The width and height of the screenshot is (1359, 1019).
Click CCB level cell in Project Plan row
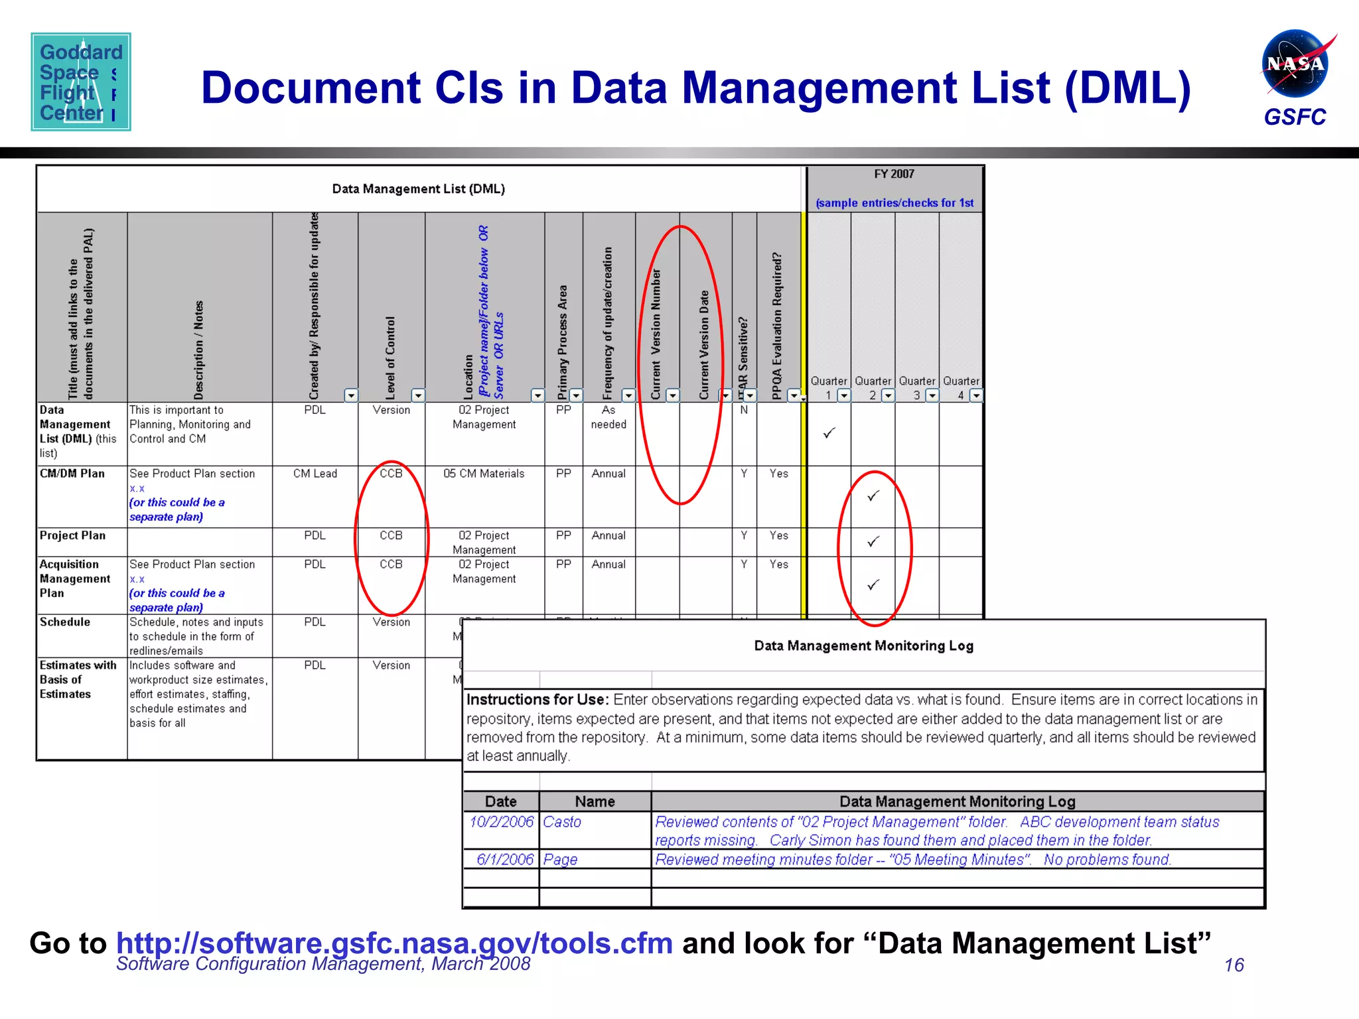click(392, 542)
